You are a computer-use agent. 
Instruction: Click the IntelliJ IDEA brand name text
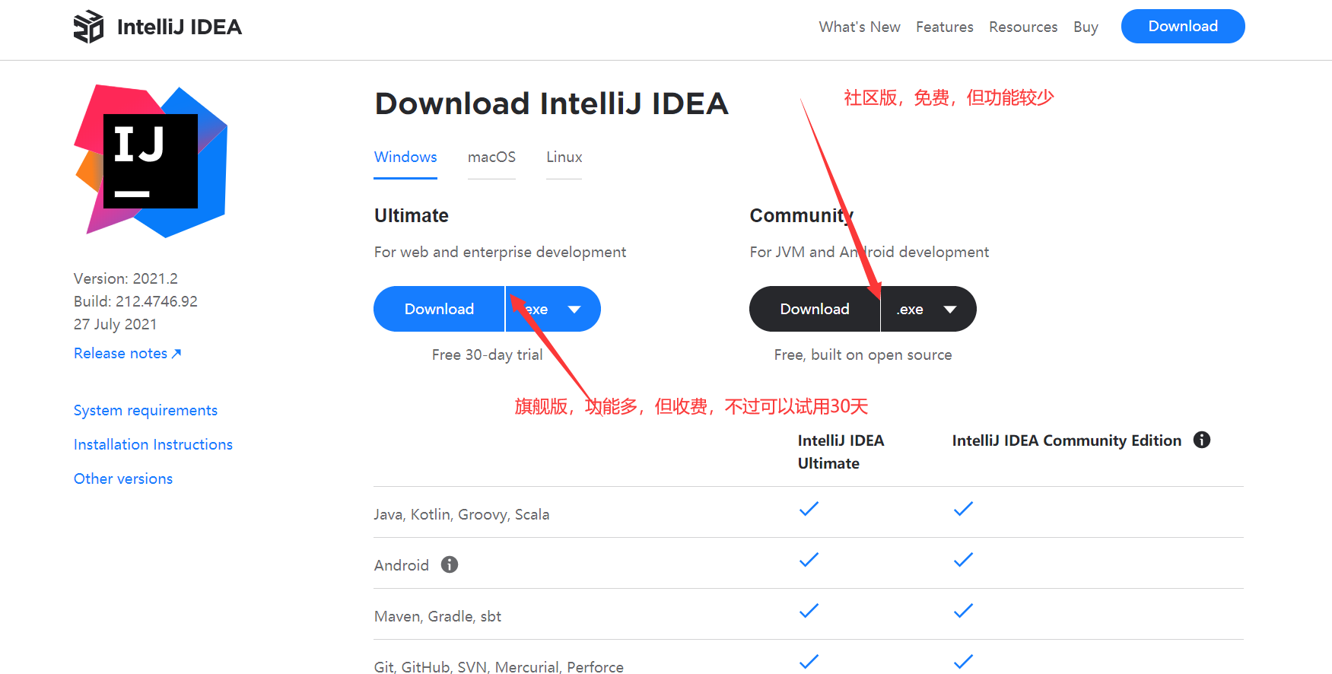[180, 27]
